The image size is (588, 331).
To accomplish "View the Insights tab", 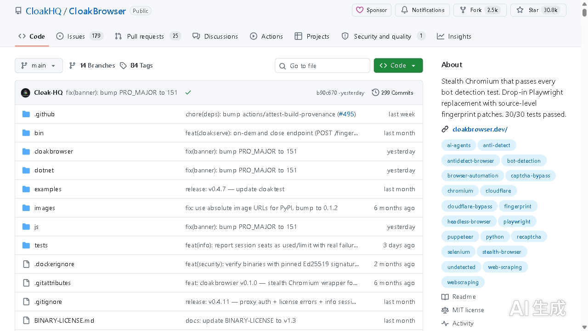I will tap(454, 36).
